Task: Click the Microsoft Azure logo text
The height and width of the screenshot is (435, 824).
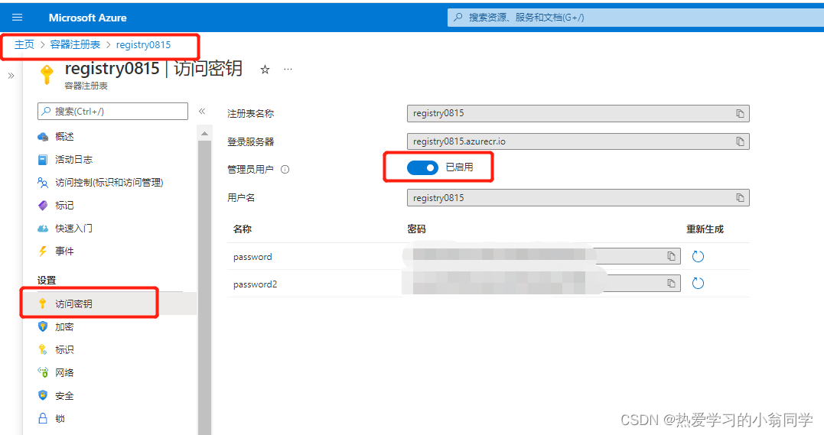Action: point(88,18)
